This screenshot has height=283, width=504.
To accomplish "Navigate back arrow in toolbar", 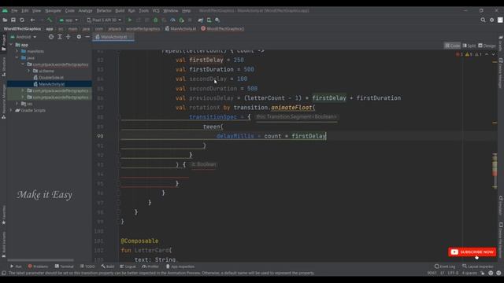I will coord(32,20).
